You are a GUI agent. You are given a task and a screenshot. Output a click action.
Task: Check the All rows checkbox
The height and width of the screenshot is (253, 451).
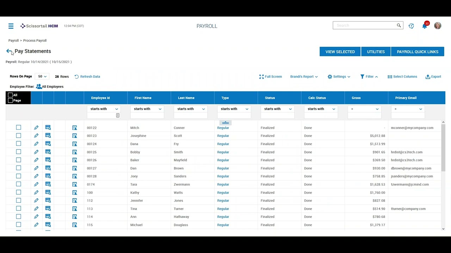[x=11, y=95]
